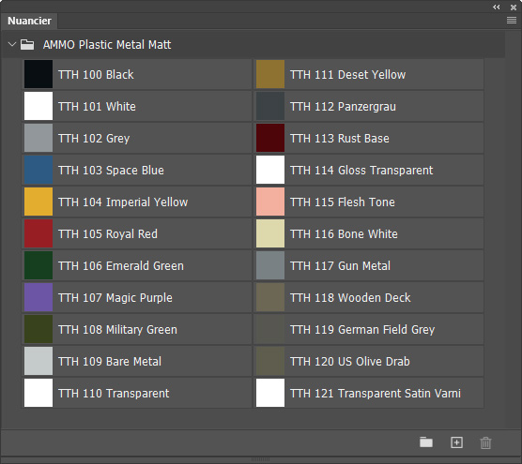
Task: Pick the TTH 119 German Field Grey swatch
Action: (x=270, y=329)
